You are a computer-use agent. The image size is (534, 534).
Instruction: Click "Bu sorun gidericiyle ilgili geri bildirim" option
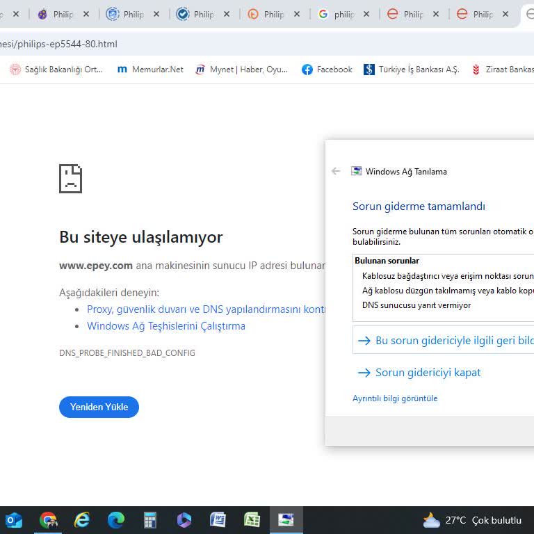tap(444, 340)
